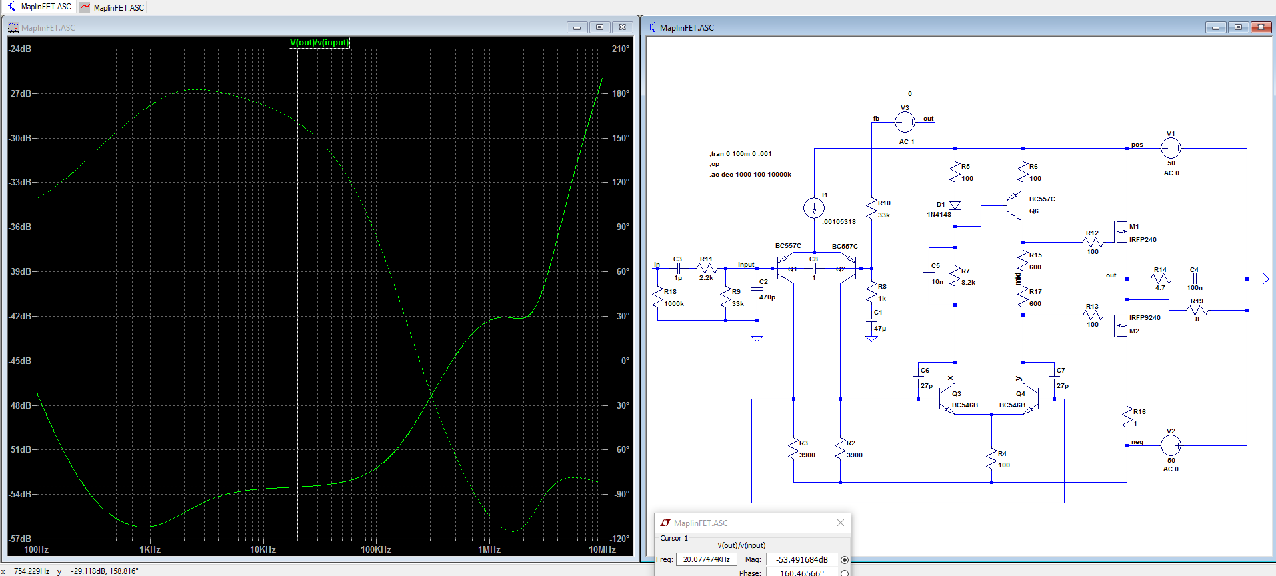This screenshot has height=576, width=1276.
Task: Click the Freq field showing 20.077474KHz
Action: [706, 560]
